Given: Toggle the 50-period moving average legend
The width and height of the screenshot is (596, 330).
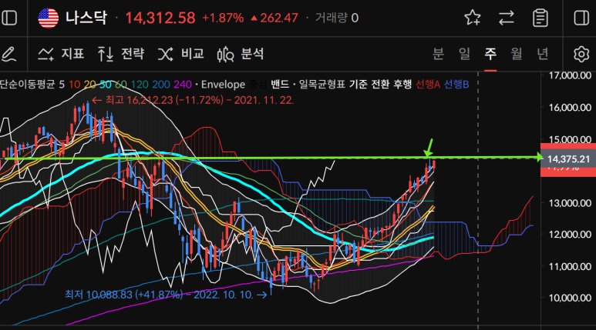Looking at the screenshot, I should [x=106, y=84].
